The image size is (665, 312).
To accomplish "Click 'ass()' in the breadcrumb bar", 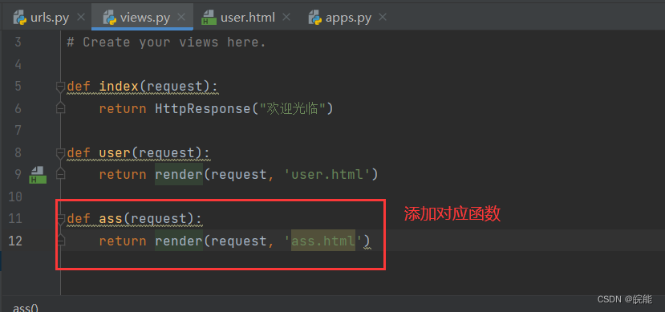I will [26, 308].
